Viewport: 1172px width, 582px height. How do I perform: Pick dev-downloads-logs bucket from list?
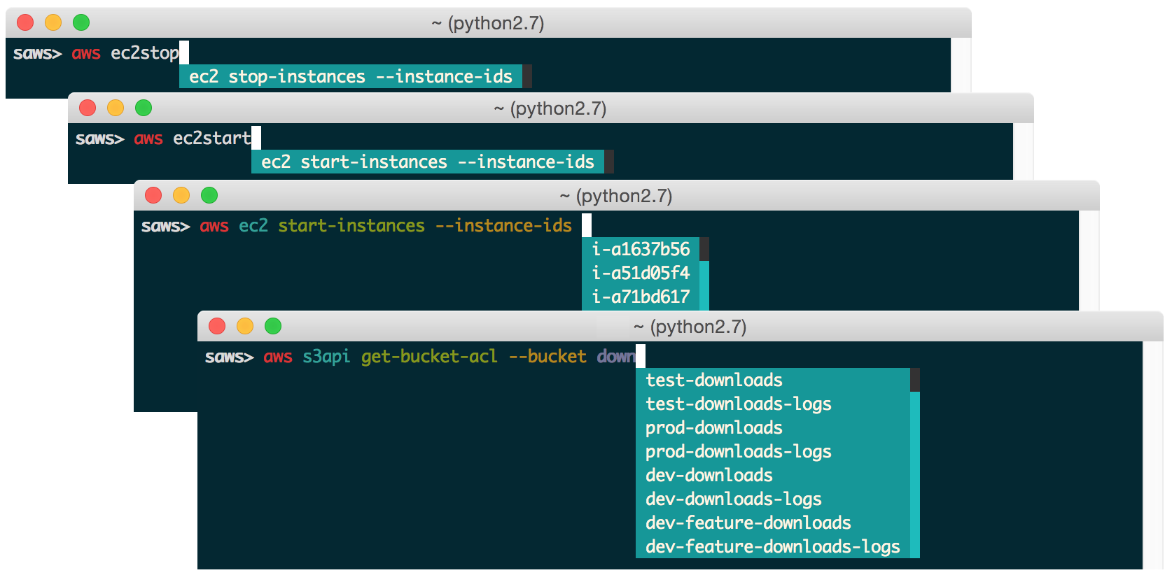click(773, 499)
